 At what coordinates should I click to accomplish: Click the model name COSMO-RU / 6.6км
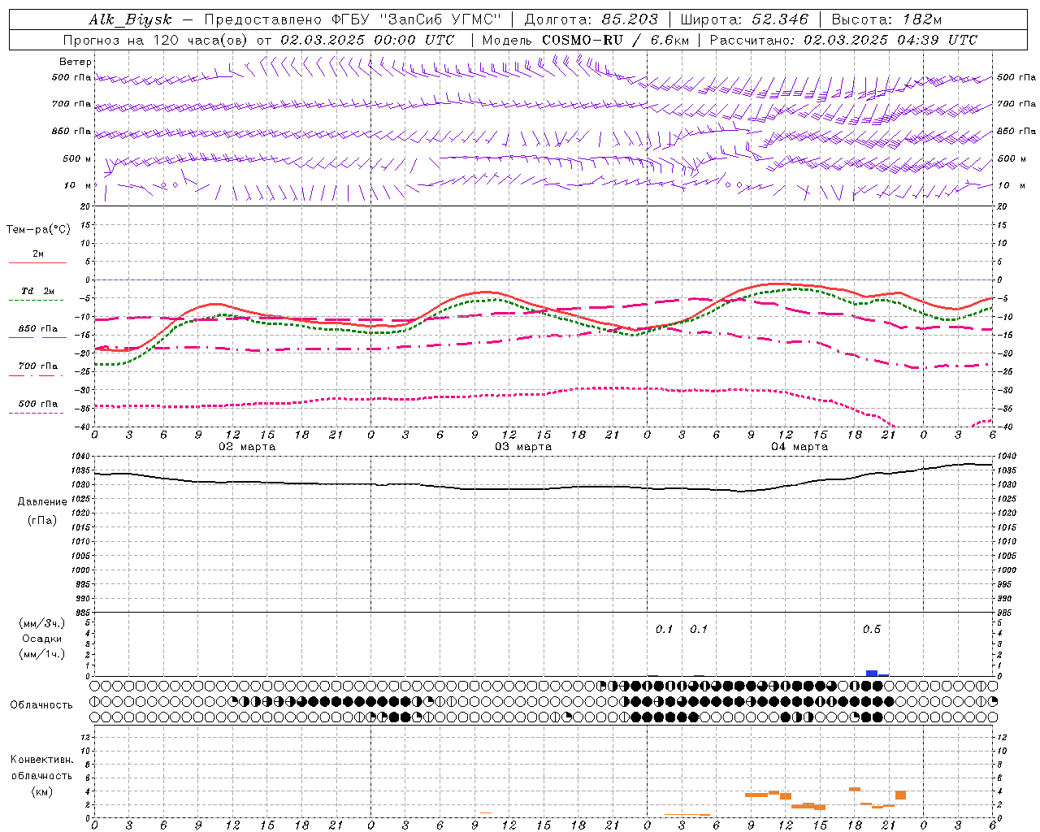coord(615,40)
